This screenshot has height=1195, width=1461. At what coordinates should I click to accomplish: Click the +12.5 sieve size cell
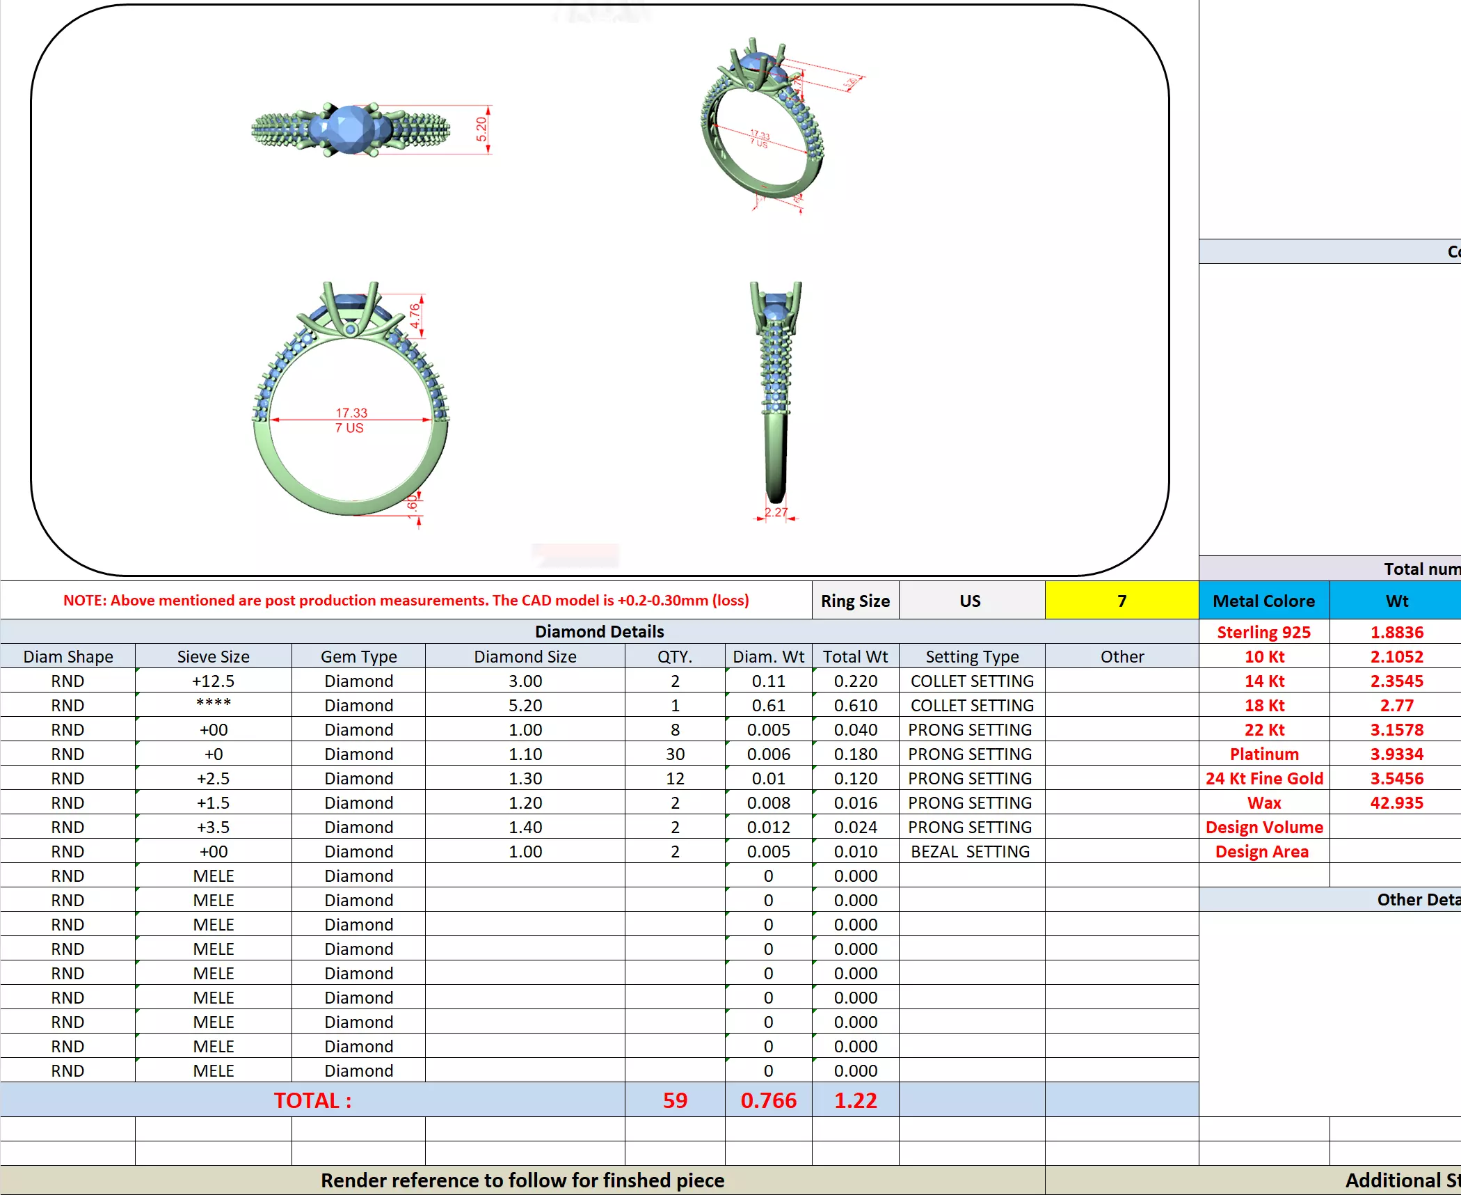click(213, 681)
